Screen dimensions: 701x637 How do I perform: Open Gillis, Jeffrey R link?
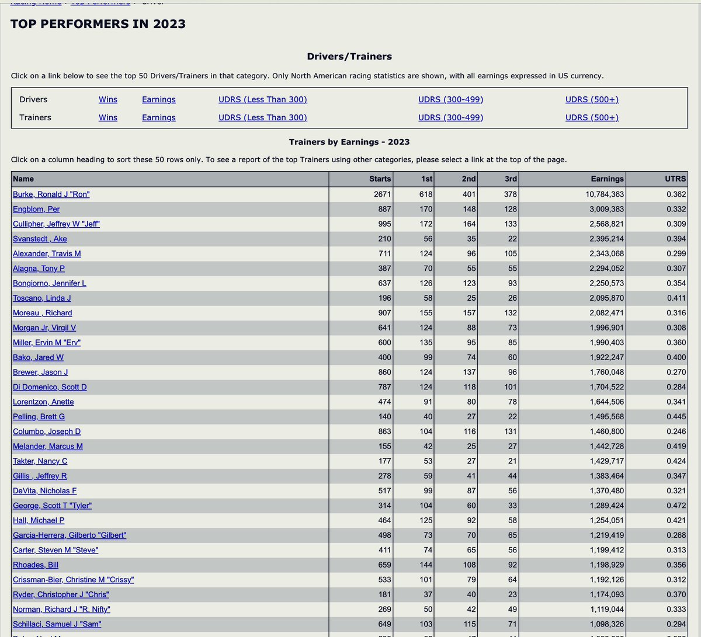(40, 476)
